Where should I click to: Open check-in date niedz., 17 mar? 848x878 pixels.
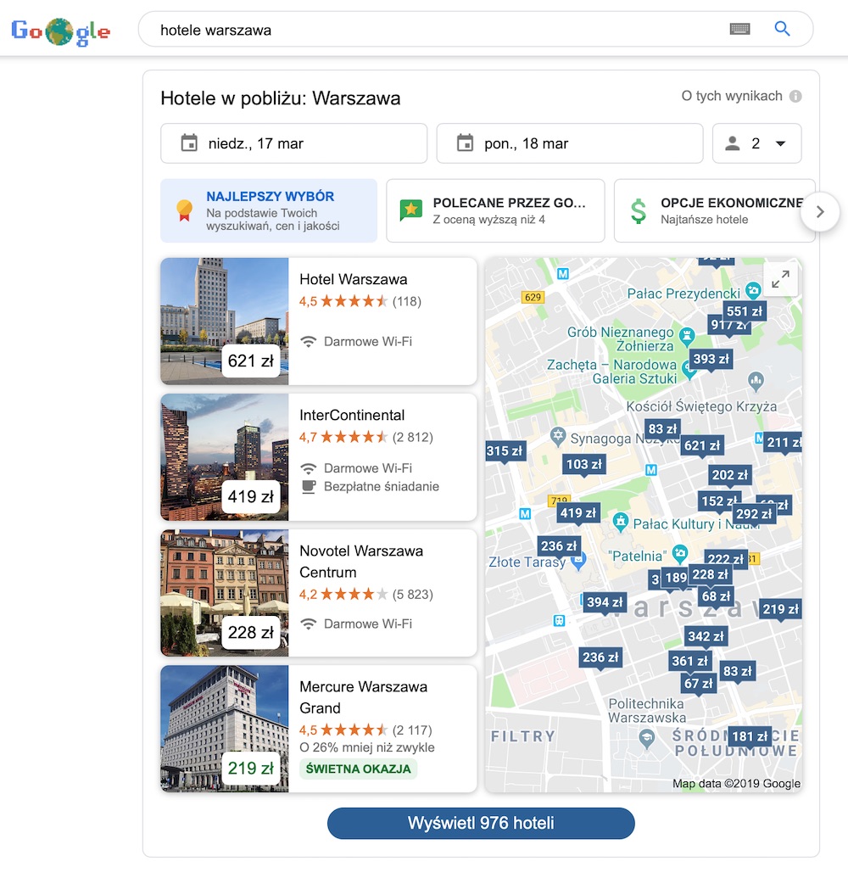(x=293, y=144)
